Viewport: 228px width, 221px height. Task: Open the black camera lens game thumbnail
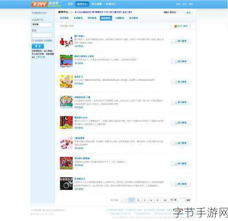coord(66,183)
